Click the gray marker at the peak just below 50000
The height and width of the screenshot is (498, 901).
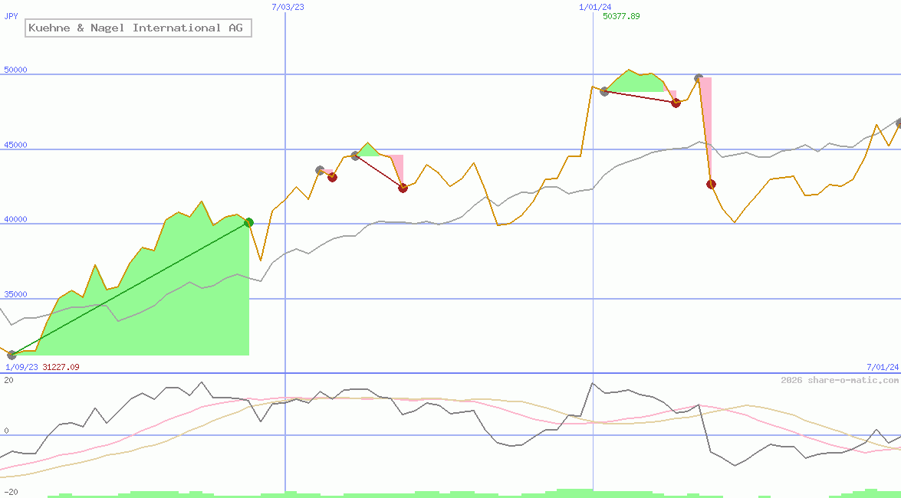click(x=699, y=78)
